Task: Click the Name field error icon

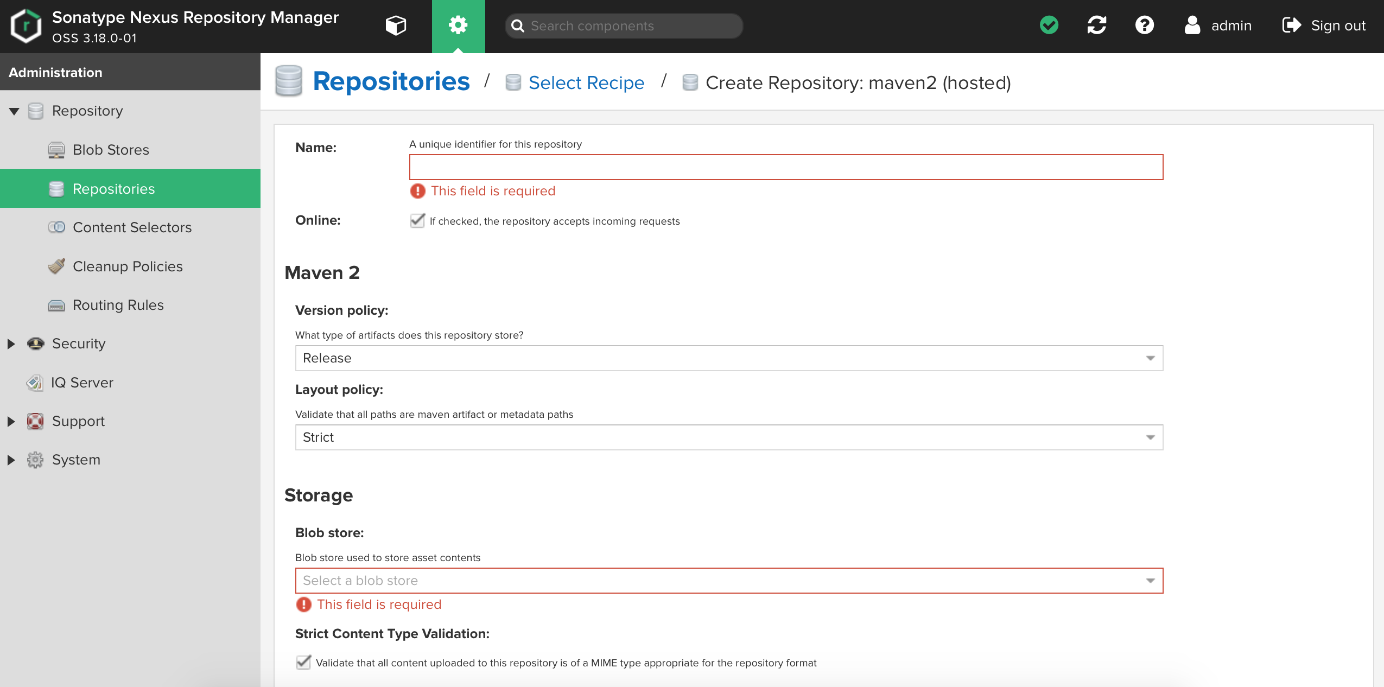Action: pos(417,191)
